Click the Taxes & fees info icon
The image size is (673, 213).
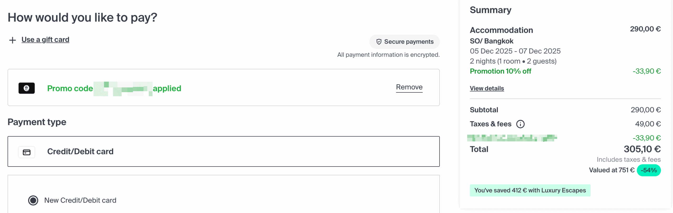point(520,124)
